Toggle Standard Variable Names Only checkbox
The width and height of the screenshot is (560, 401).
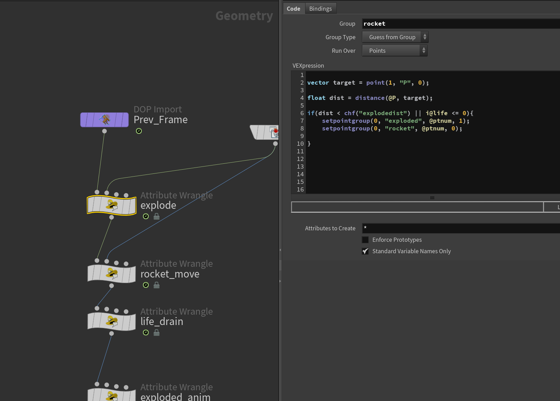click(365, 251)
